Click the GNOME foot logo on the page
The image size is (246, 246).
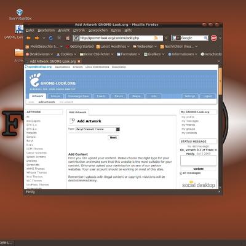pos(34,80)
